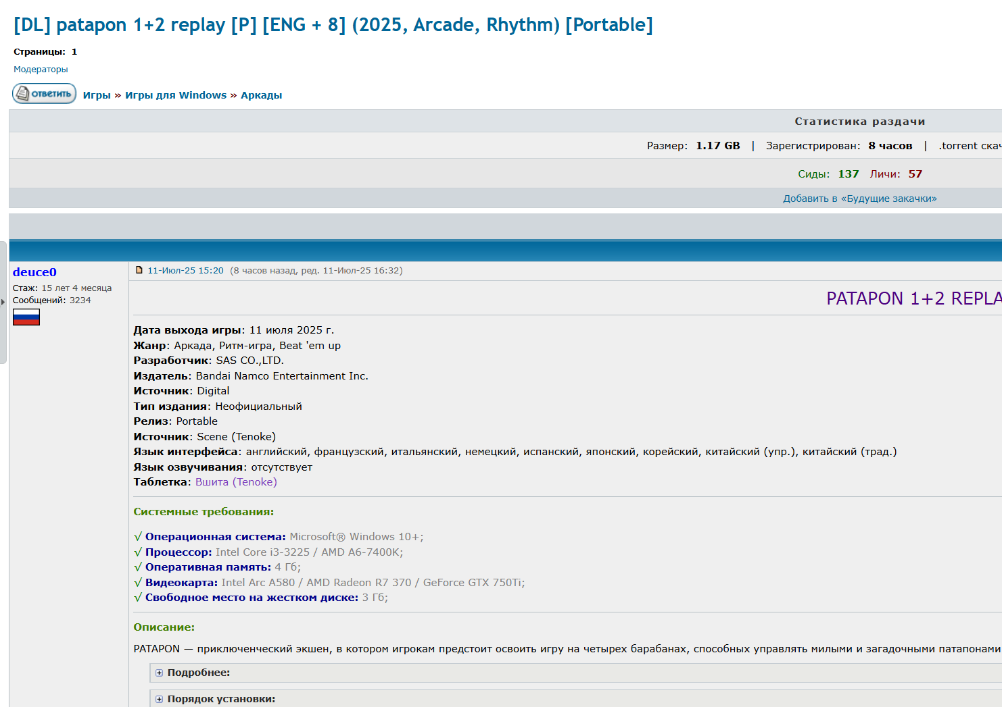Screen dimensions: 1002x707
Task: Click the reply button icon
Action: pyautogui.click(x=44, y=94)
